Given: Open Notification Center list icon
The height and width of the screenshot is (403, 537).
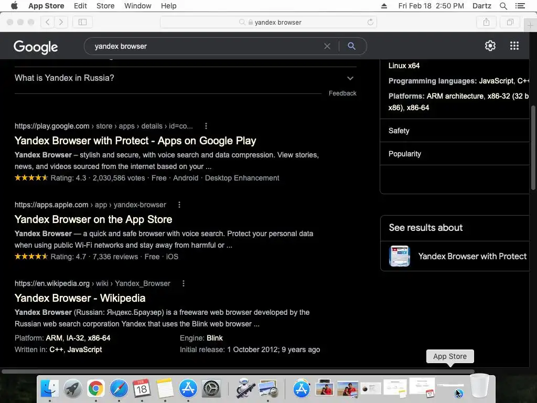Looking at the screenshot, I should (x=520, y=6).
